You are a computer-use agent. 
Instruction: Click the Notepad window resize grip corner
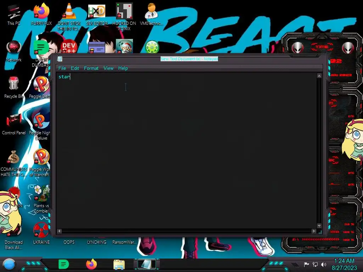coord(320,232)
